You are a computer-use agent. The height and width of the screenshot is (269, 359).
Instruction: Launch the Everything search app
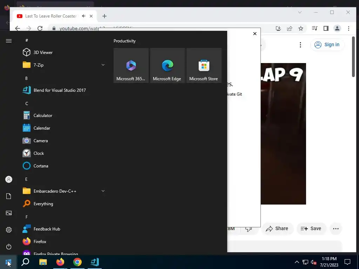click(64, 204)
